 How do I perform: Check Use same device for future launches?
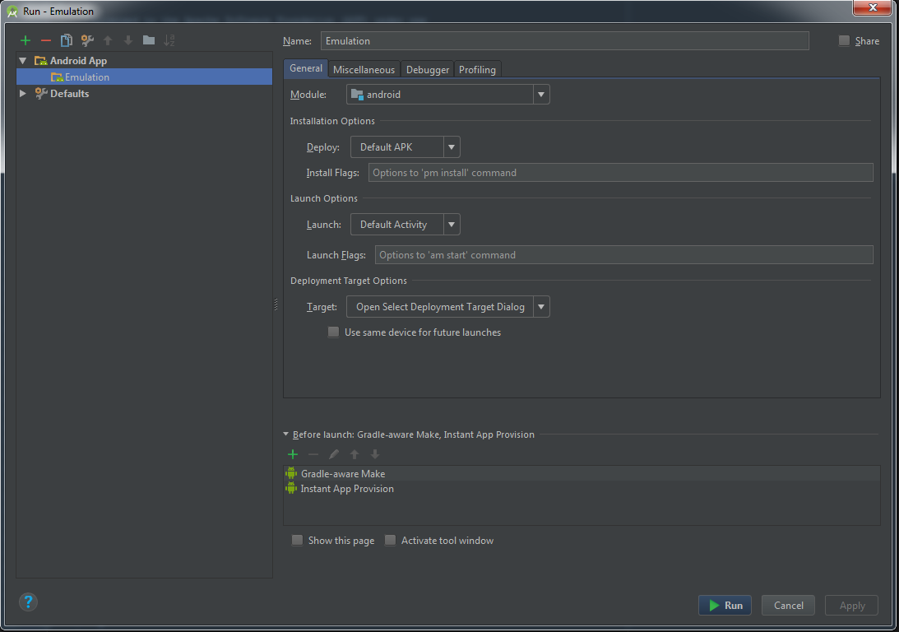point(333,332)
